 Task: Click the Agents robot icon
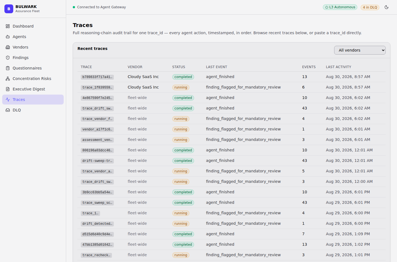coord(8,37)
